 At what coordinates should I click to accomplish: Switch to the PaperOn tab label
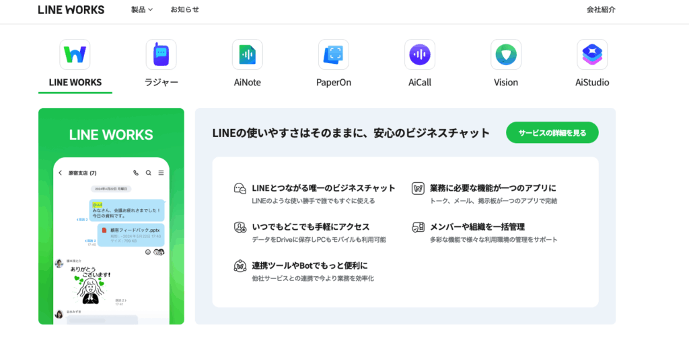point(334,82)
